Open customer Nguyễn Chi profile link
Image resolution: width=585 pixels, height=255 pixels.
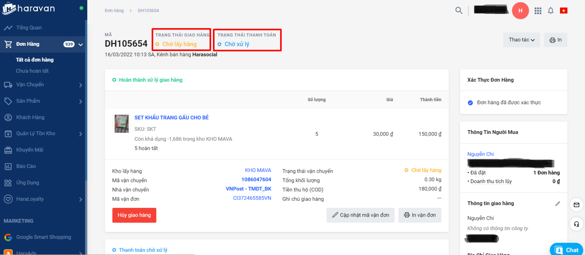[481, 154]
